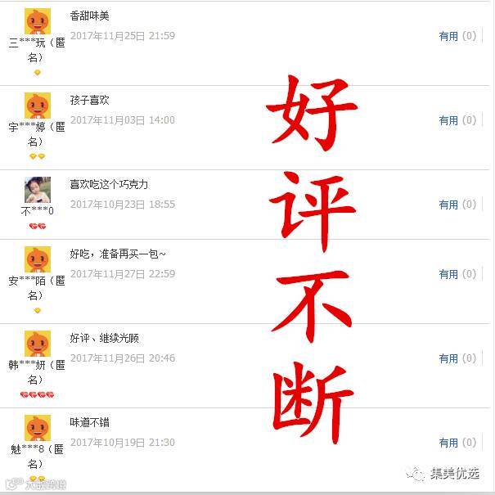Click the username 不***0
495x495 pixels.
pos(38,211)
